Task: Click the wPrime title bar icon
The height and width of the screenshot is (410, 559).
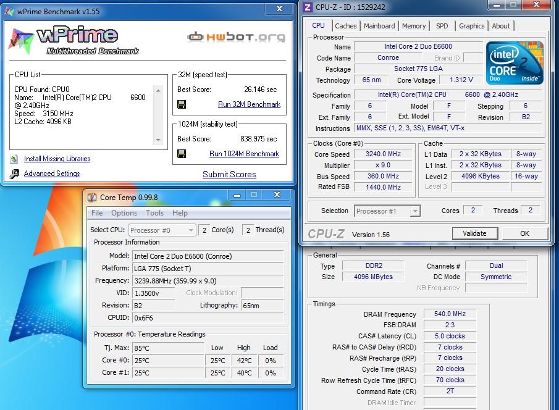Action: (9, 11)
